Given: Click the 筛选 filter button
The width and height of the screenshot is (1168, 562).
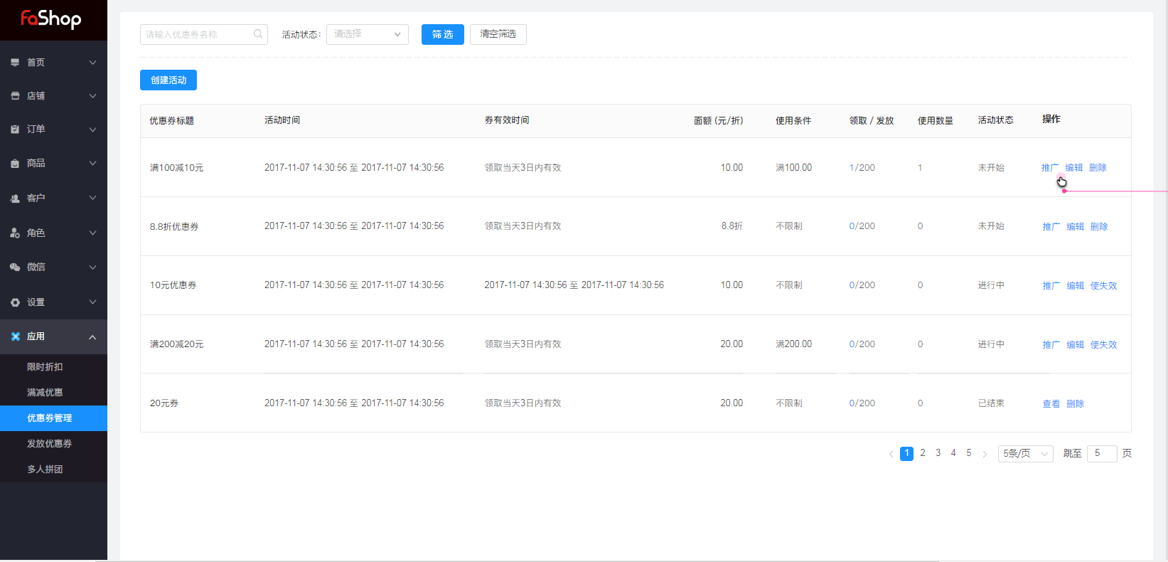Looking at the screenshot, I should 442,34.
